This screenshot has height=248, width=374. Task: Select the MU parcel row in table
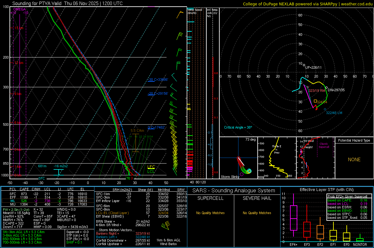click(48, 204)
